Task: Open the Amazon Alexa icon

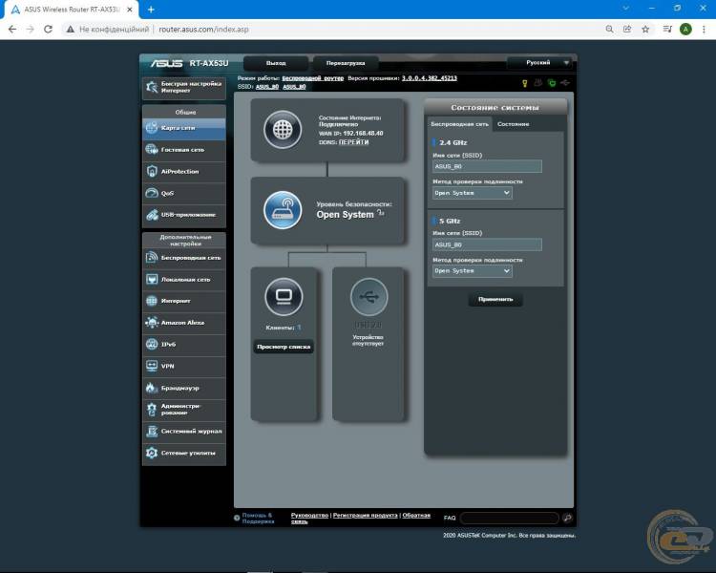Action: (152, 323)
